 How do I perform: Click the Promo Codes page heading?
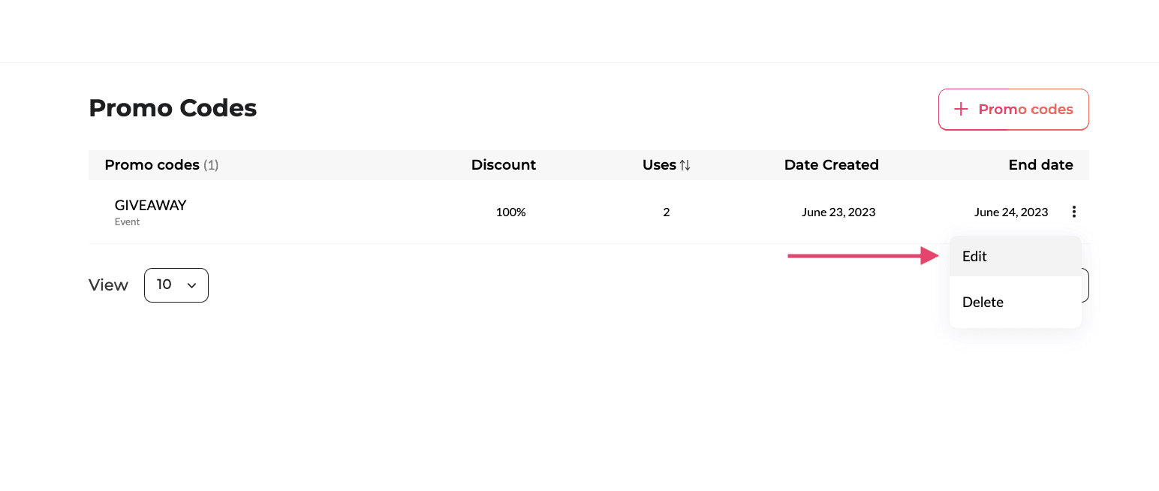pyautogui.click(x=173, y=108)
